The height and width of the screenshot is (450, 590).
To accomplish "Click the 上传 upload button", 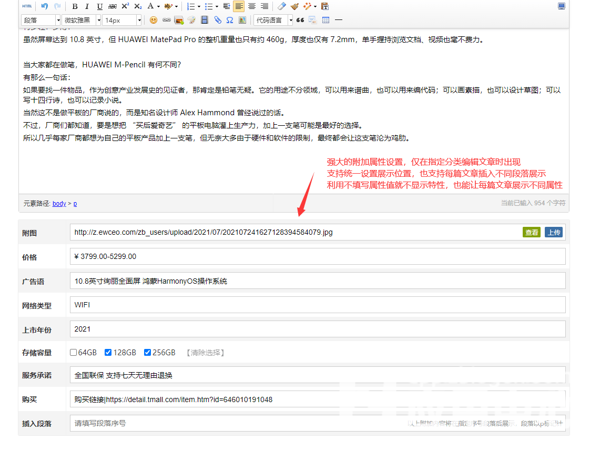I will 554,232.
